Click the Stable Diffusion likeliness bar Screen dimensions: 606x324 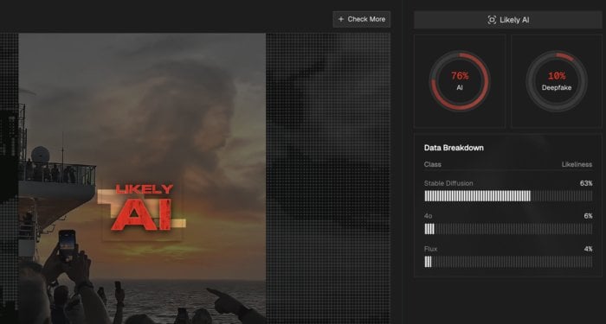point(508,196)
